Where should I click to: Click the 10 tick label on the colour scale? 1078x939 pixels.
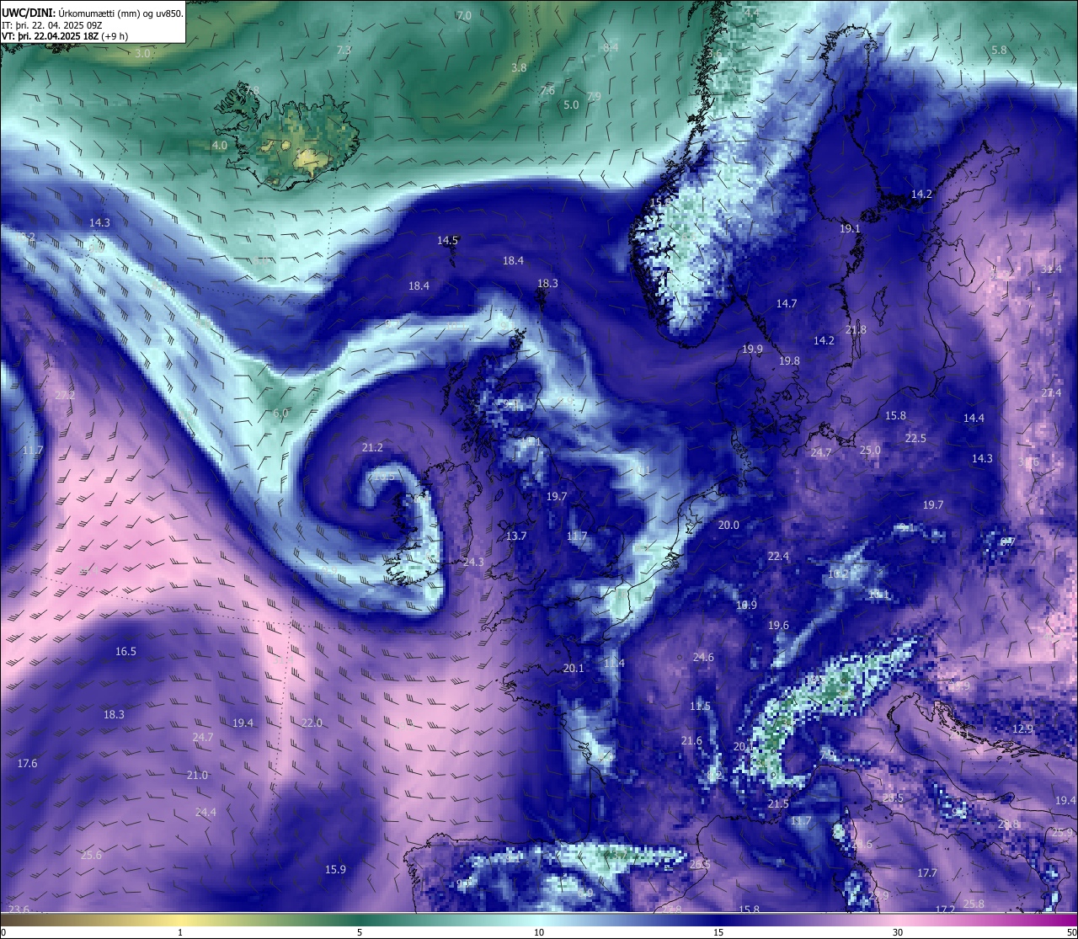coord(539,932)
